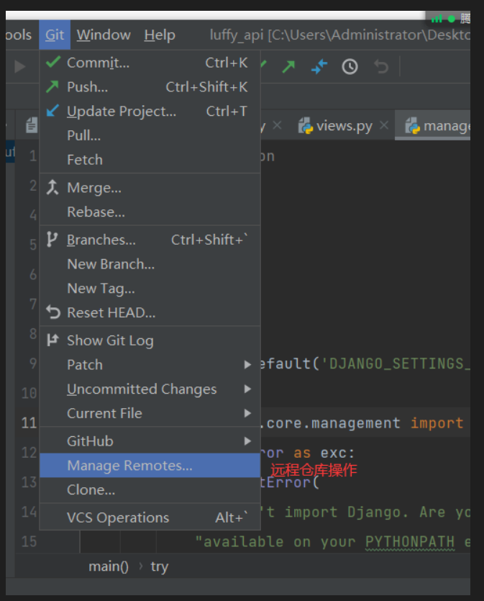Click the main() breadcrumb item
This screenshot has width=484, height=601.
click(x=108, y=566)
